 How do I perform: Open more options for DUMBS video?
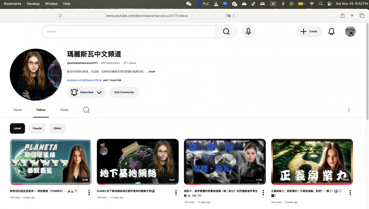[x=176, y=192]
